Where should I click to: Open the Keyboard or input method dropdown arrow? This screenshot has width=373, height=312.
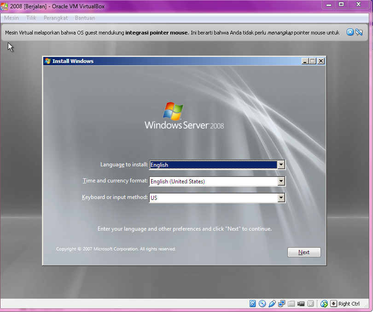click(281, 198)
